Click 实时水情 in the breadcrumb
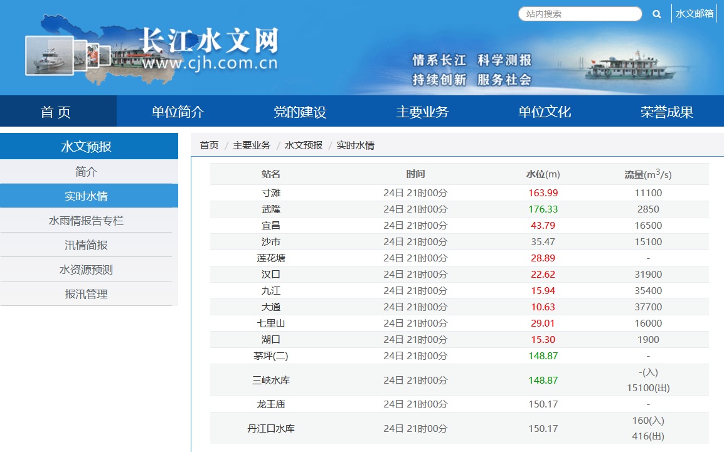This screenshot has width=724, height=452. point(356,145)
